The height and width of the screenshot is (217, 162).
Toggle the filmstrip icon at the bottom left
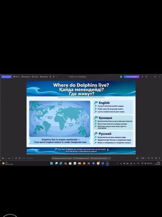(x=3, y=158)
